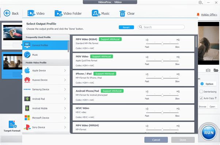
Task: Click the Android Pad icon
Action: [x=27, y=99]
